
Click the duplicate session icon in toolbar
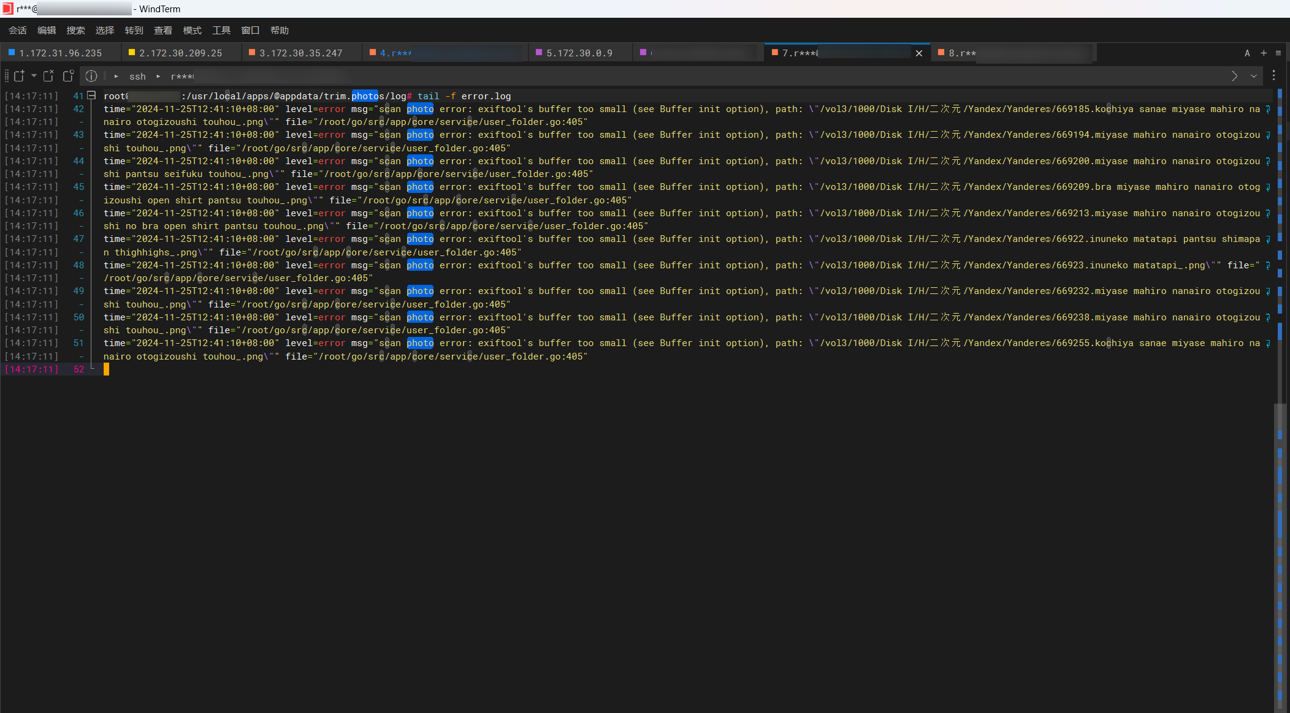click(68, 76)
